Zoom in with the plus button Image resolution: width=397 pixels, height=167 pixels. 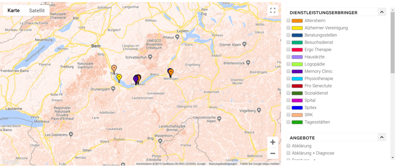(273, 142)
